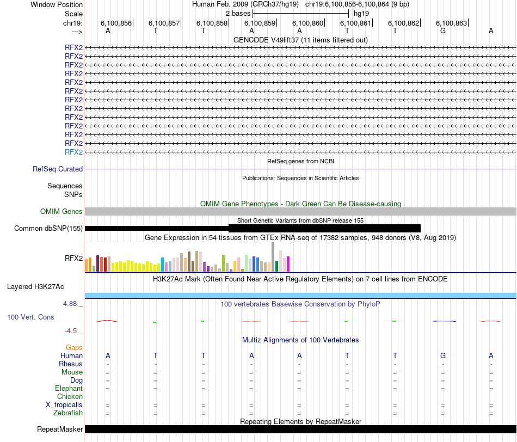Click the black RepeatMasker element bar
The image size is (517, 442).
click(x=300, y=429)
